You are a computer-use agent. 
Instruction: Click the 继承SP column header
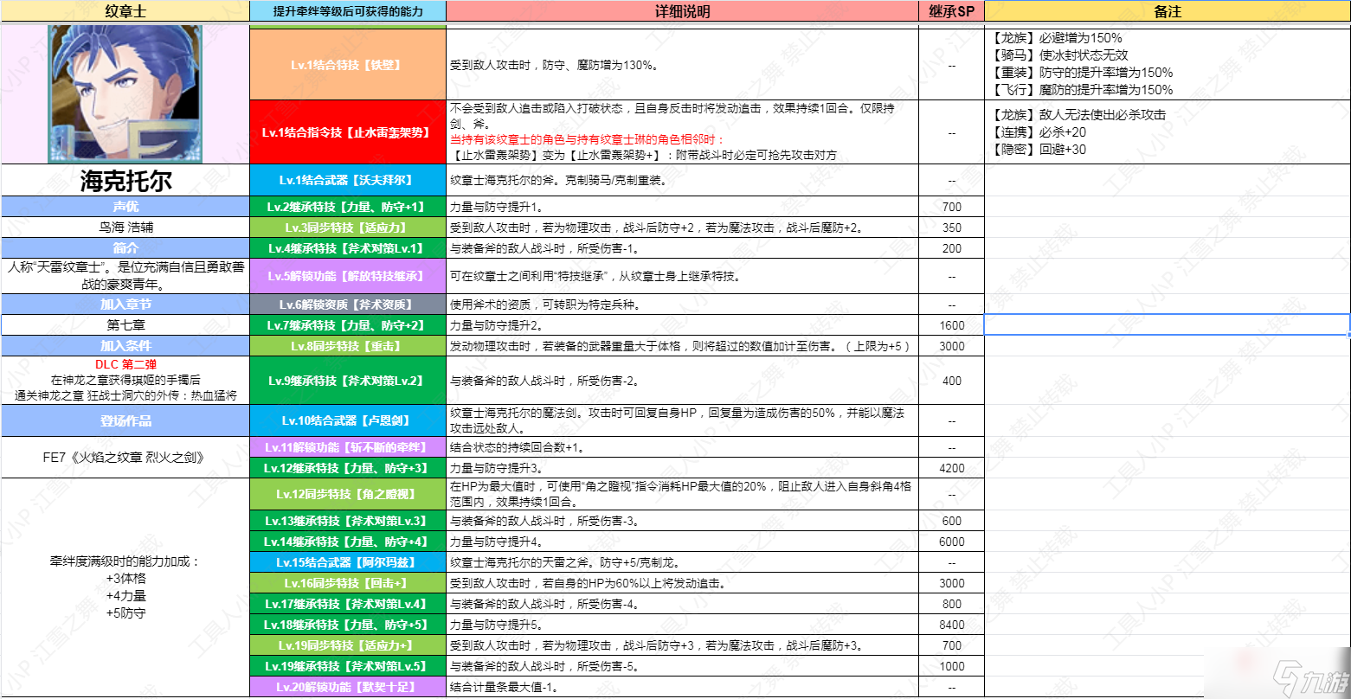pyautogui.click(x=951, y=11)
